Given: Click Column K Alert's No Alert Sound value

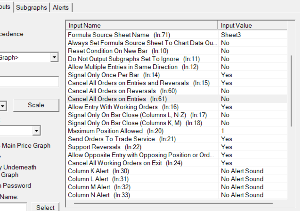Looking at the screenshot, I should (x=242, y=171).
